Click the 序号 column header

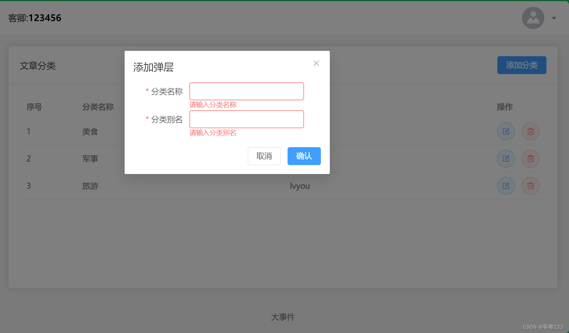(x=34, y=107)
